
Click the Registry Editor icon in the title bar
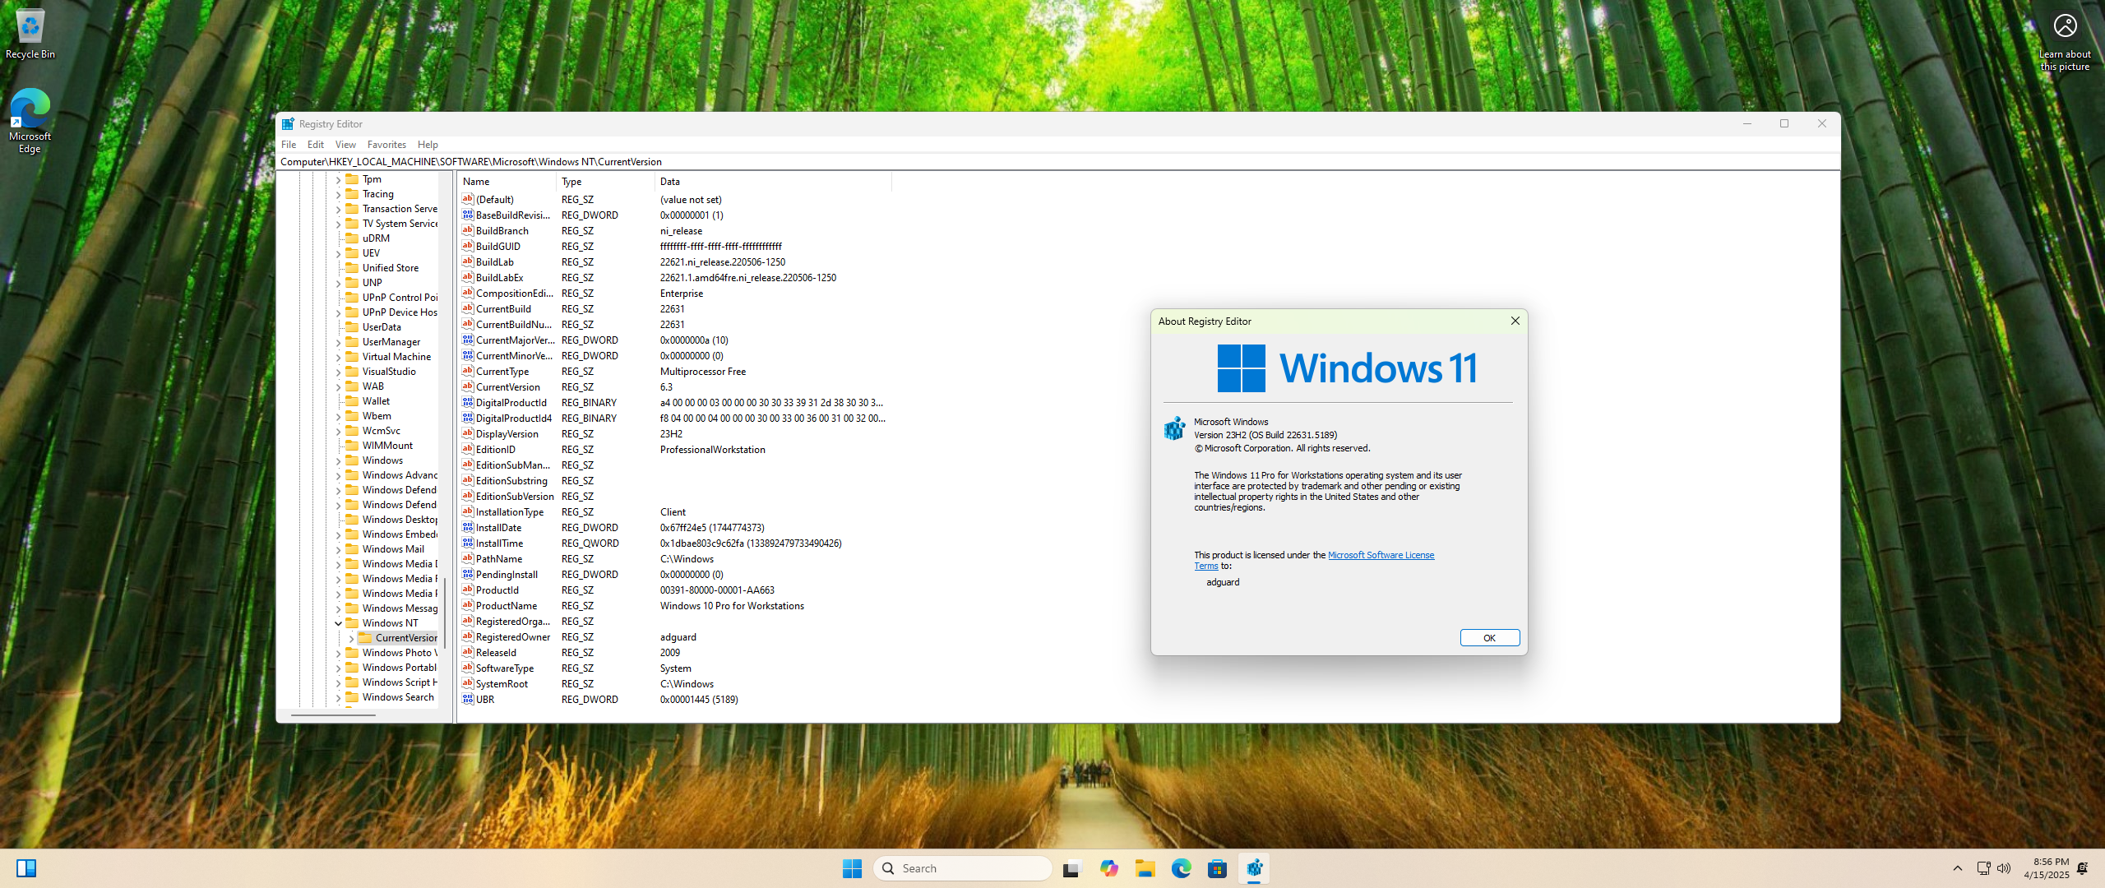pos(288,123)
